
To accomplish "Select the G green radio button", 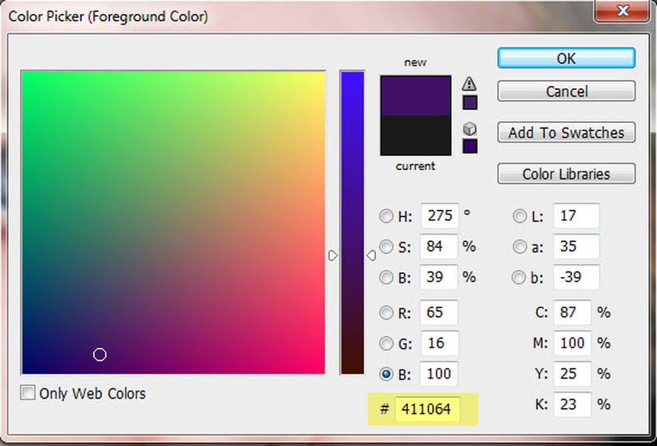I will point(386,343).
